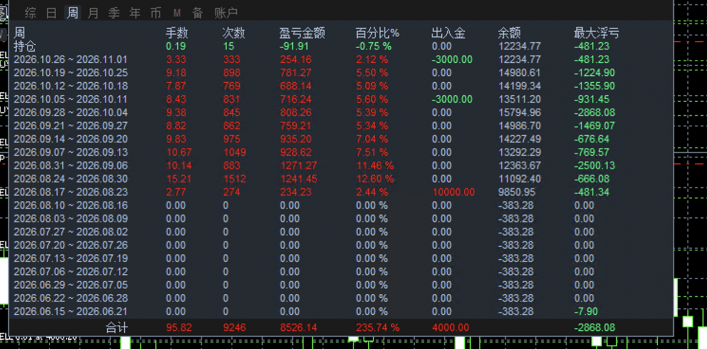The width and height of the screenshot is (707, 349).
Task: Click the 15794.96 balance cell
Action: click(x=519, y=112)
